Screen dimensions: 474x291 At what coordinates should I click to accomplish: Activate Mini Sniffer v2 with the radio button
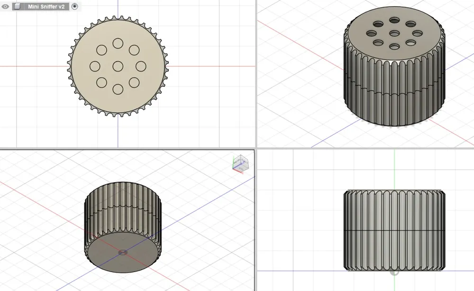pyautogui.click(x=75, y=6)
